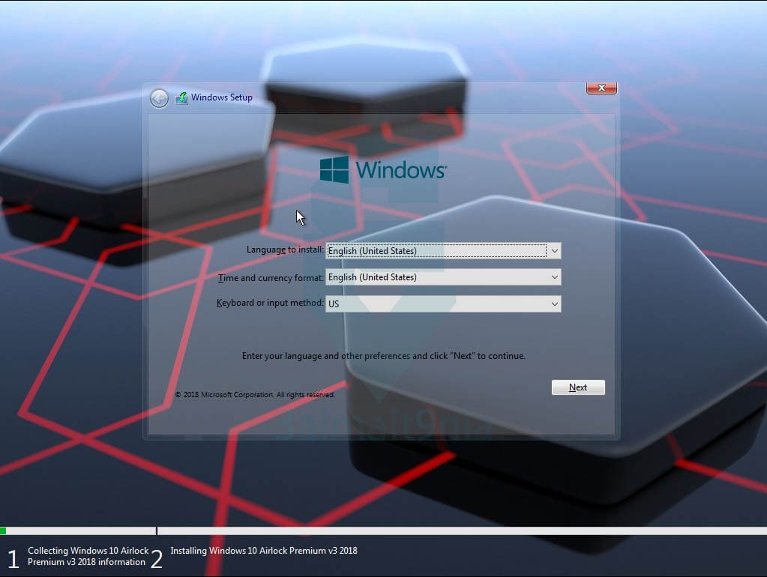Click the 'Time and currency format:' label
This screenshot has width=767, height=577.
(271, 278)
